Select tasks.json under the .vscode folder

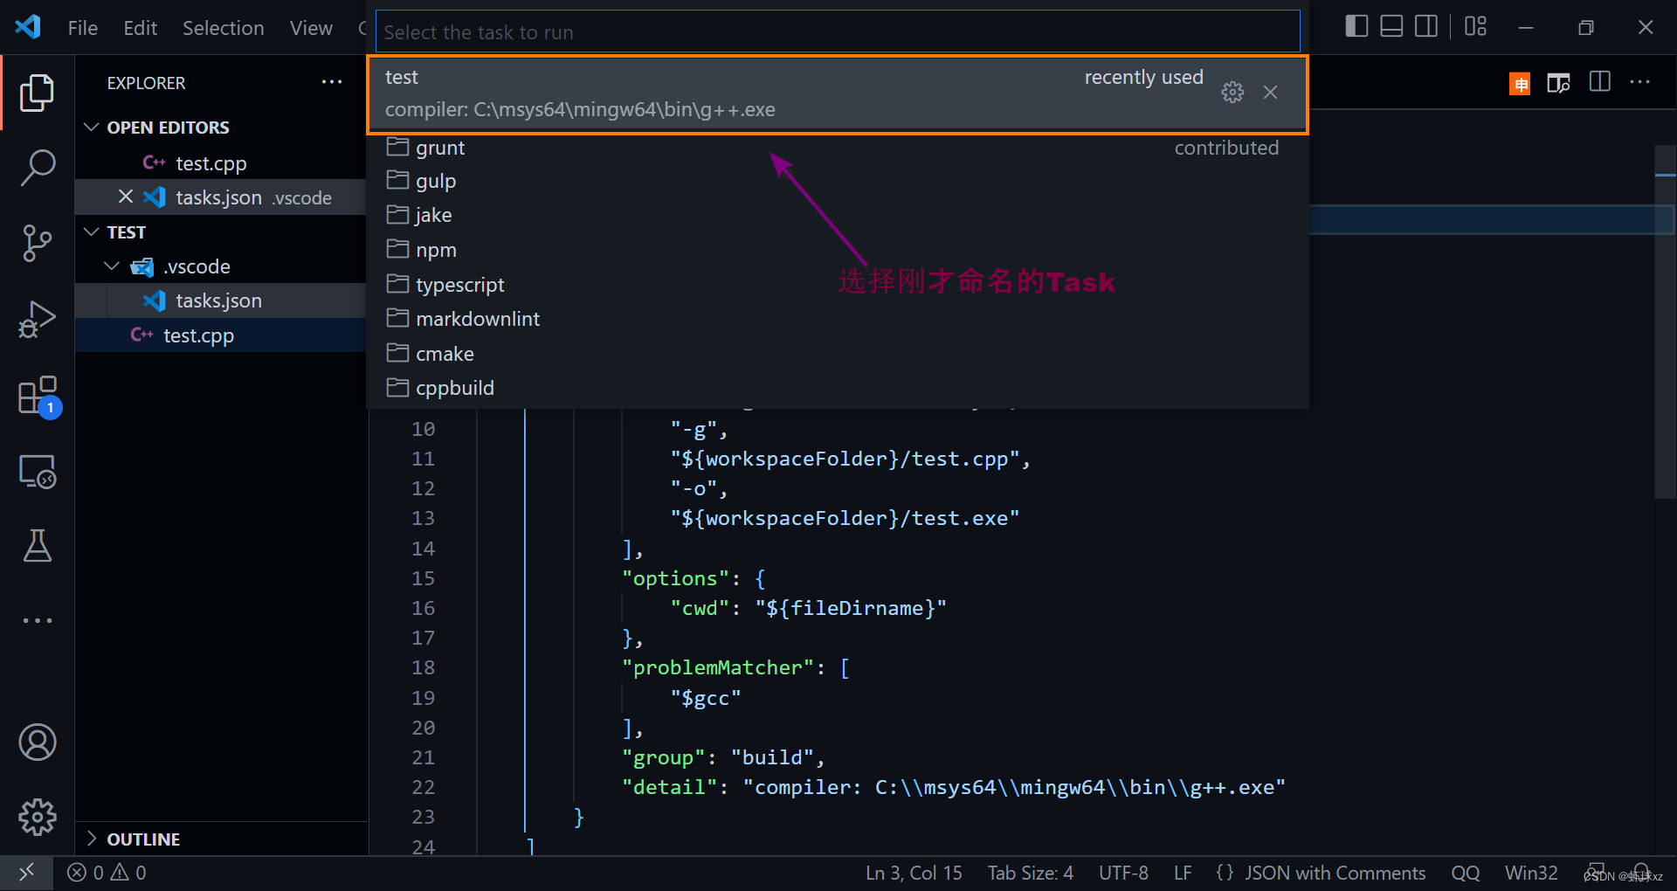(220, 300)
